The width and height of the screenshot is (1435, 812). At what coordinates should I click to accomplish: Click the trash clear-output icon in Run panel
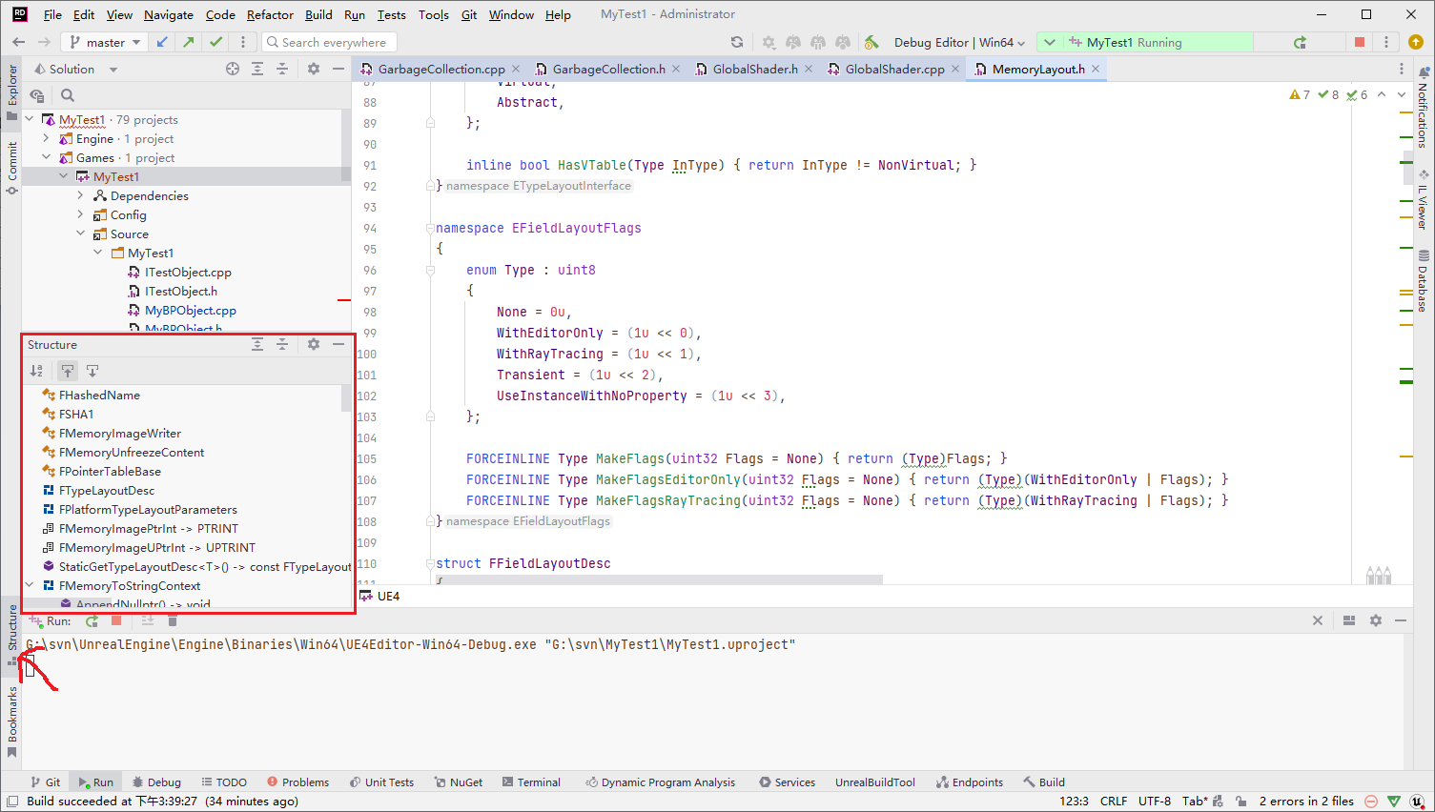[x=173, y=621]
